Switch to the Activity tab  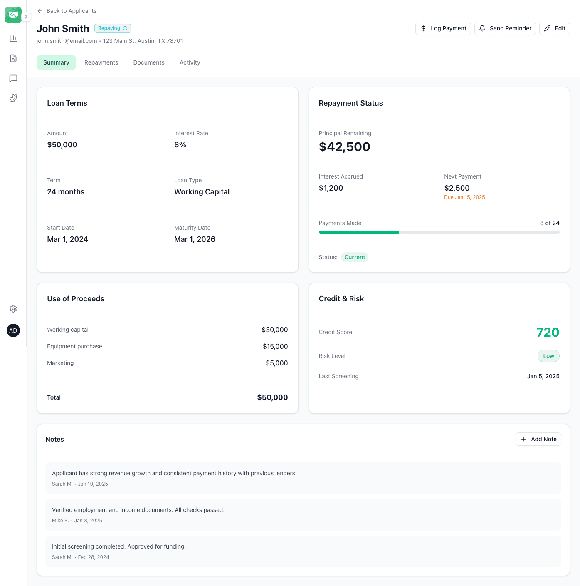pyautogui.click(x=190, y=62)
